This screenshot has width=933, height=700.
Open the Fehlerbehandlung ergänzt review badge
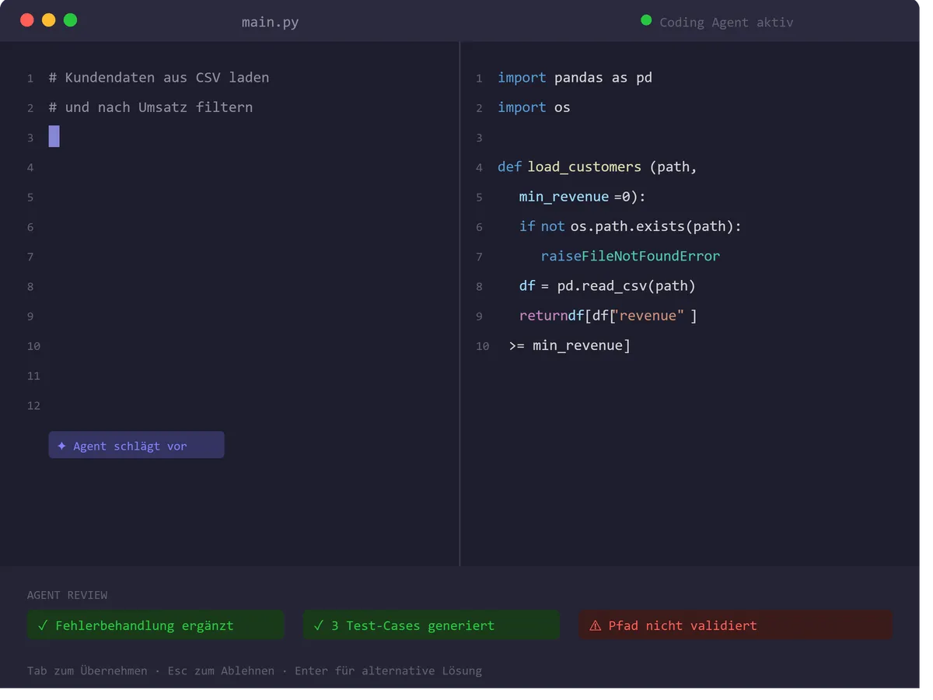coord(155,625)
